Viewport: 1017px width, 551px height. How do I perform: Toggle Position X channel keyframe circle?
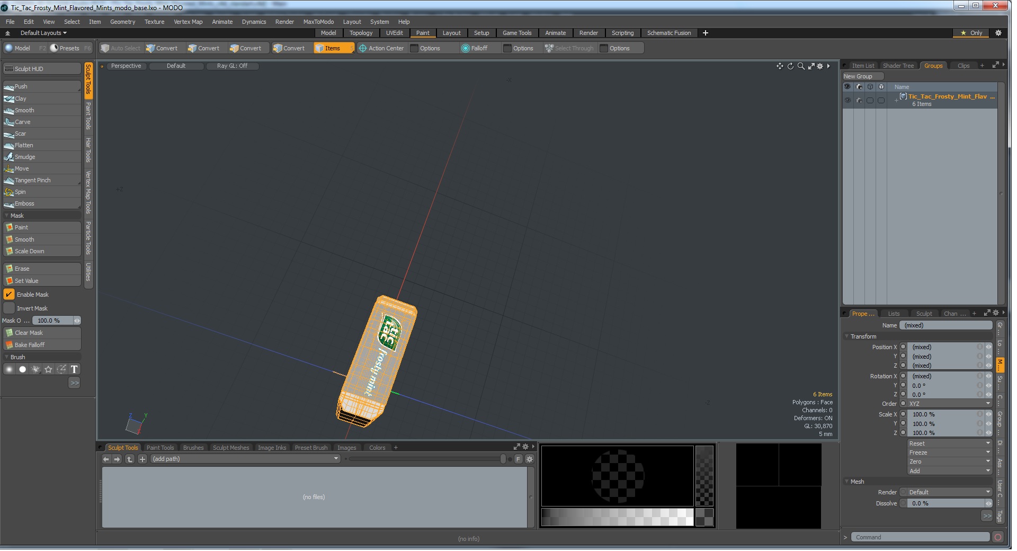[x=903, y=347]
